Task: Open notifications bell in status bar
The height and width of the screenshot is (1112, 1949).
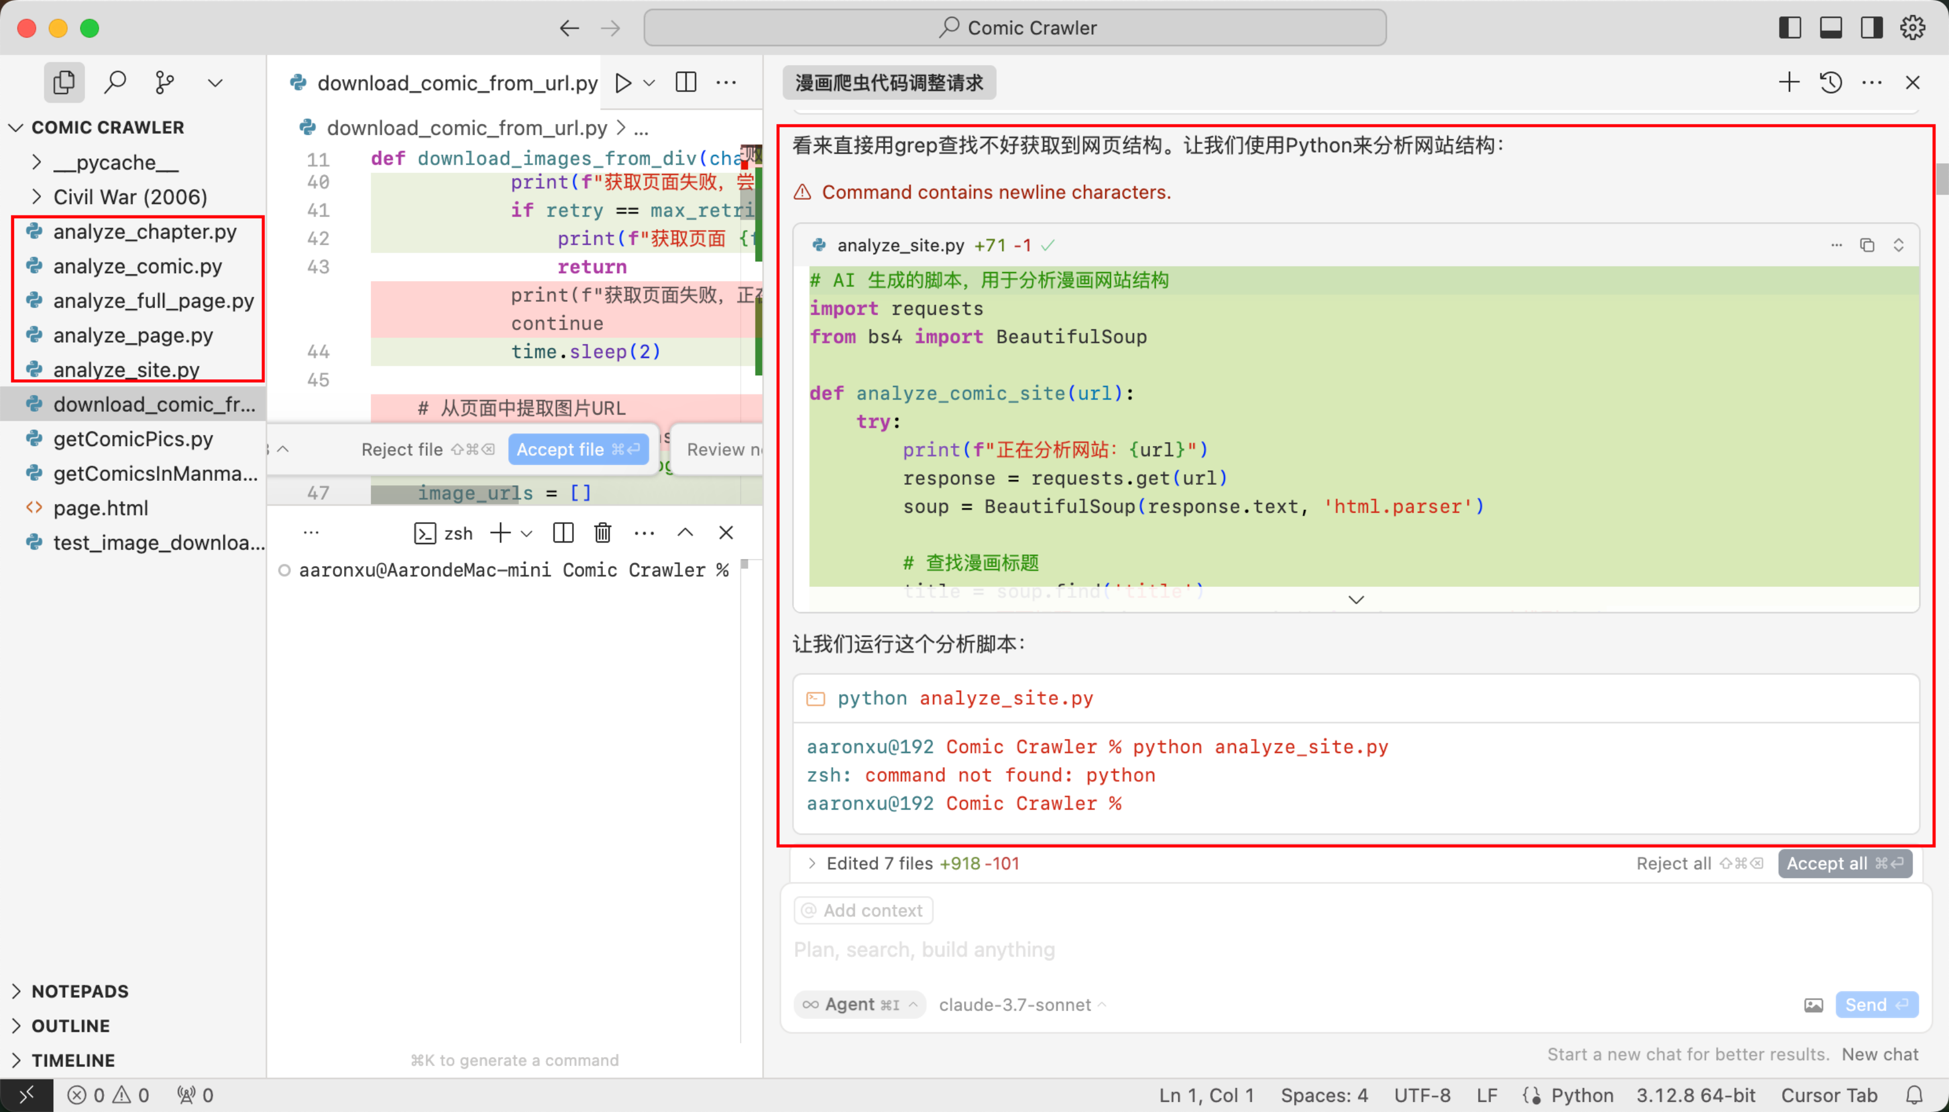Action: tap(1914, 1095)
